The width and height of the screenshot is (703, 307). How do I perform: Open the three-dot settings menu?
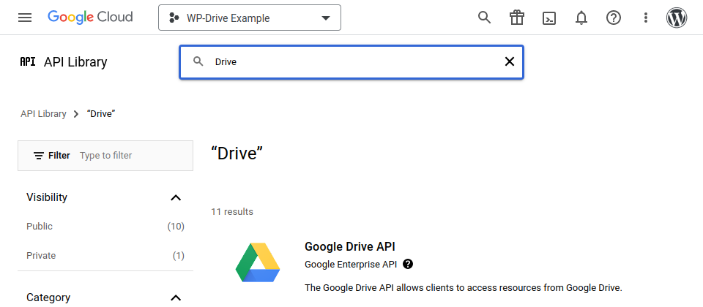[x=645, y=18]
